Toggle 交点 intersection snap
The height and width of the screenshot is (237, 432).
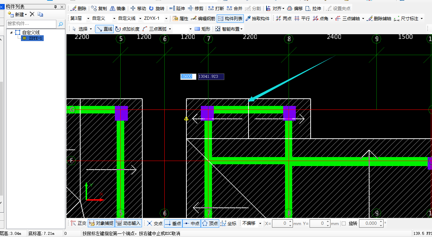coord(155,223)
